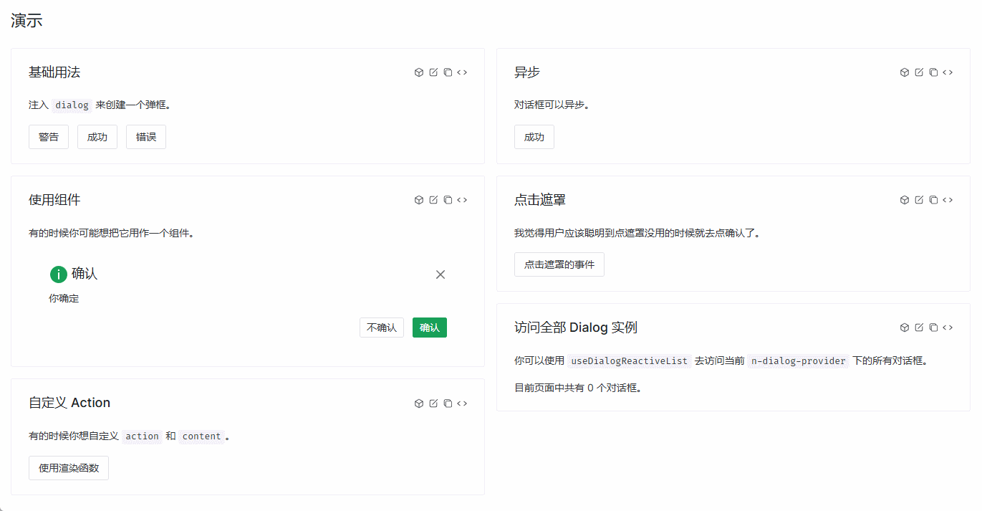Click the 错误 button

(146, 137)
